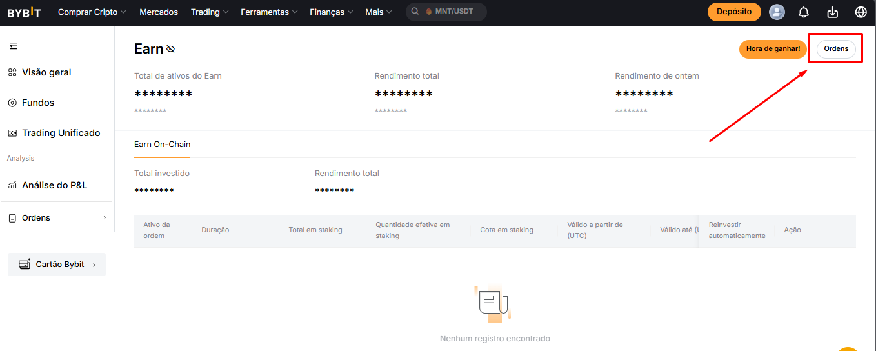Image resolution: width=876 pixels, height=351 pixels.
Task: Click the Hora de ganhar! button
Action: [x=773, y=49]
